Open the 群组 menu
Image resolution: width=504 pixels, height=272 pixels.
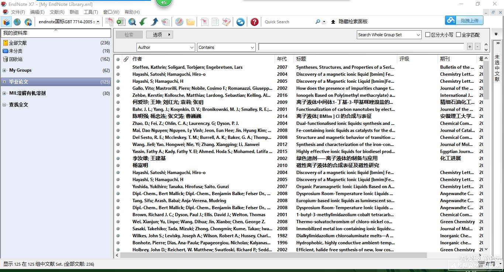tap(74, 12)
